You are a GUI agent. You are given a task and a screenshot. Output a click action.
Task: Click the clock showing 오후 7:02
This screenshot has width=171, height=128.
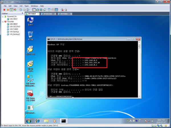coord(161,121)
